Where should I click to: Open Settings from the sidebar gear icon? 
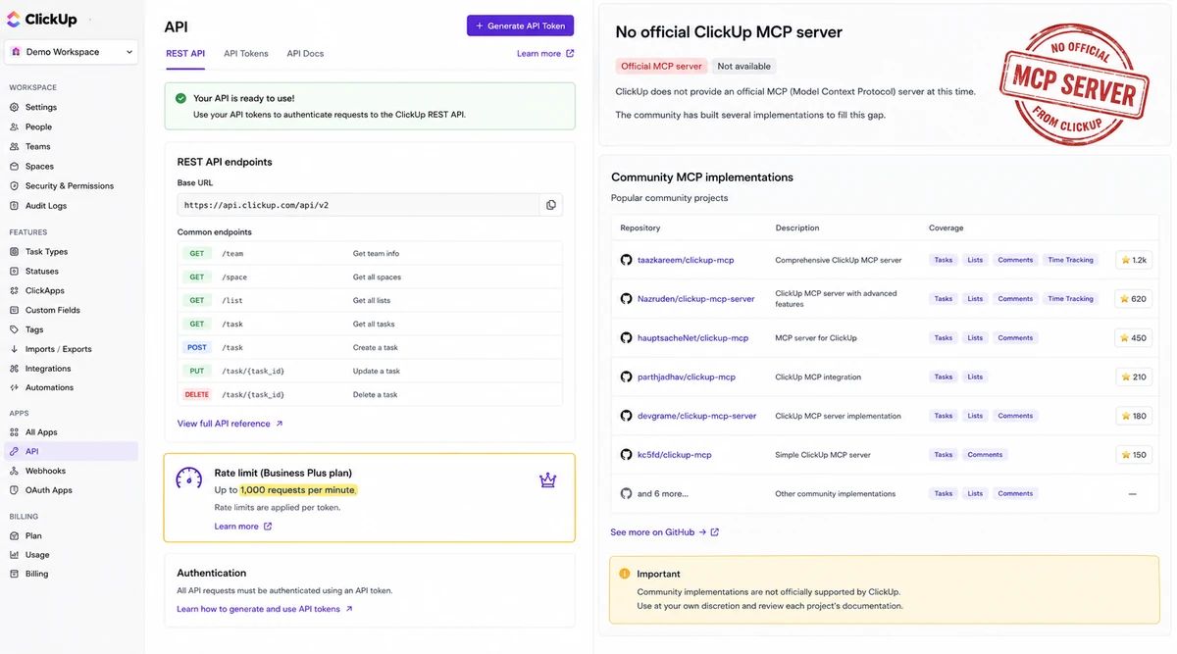(15, 107)
